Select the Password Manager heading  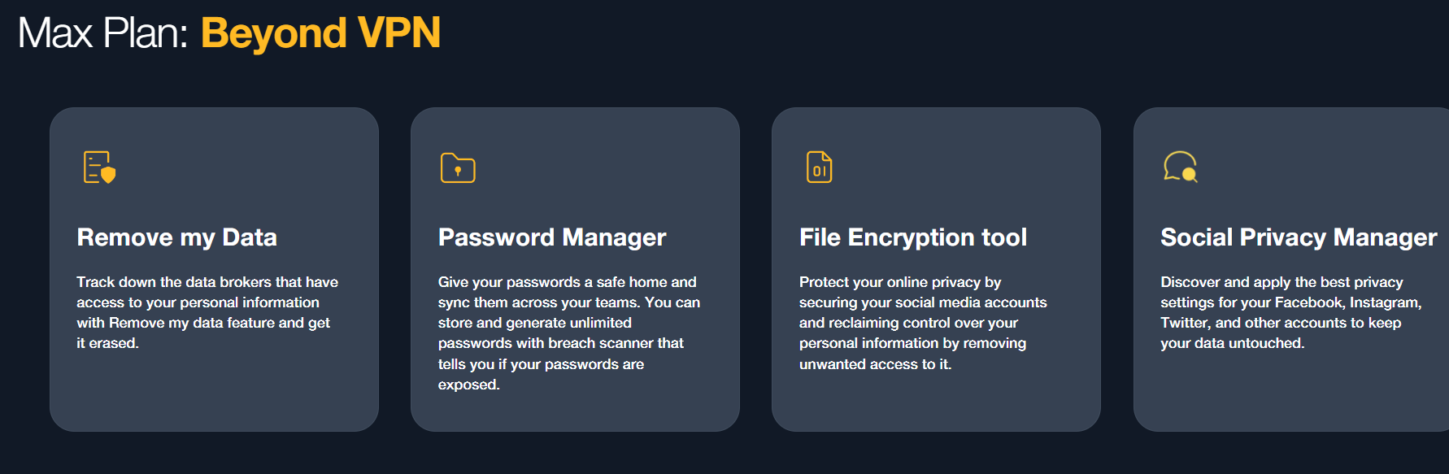click(552, 237)
